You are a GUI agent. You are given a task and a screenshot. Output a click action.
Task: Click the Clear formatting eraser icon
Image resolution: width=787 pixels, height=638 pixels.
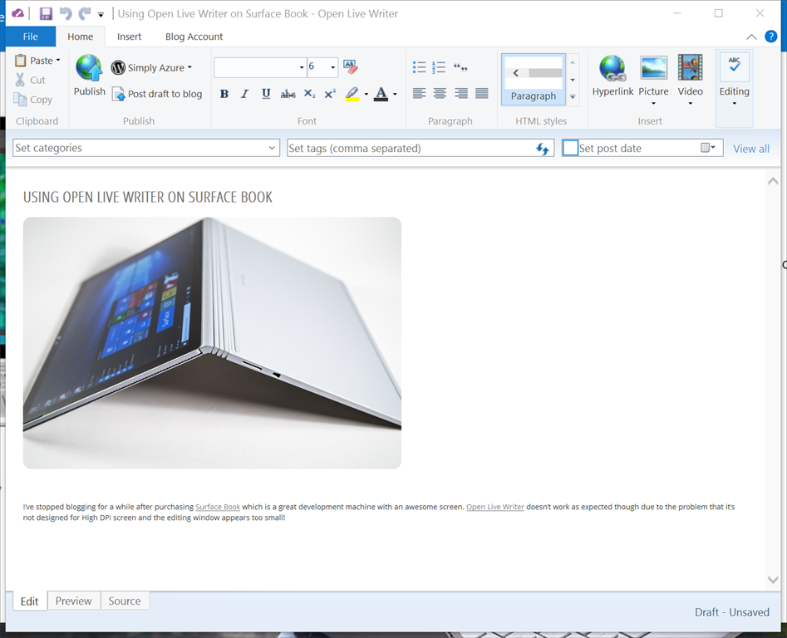351,66
